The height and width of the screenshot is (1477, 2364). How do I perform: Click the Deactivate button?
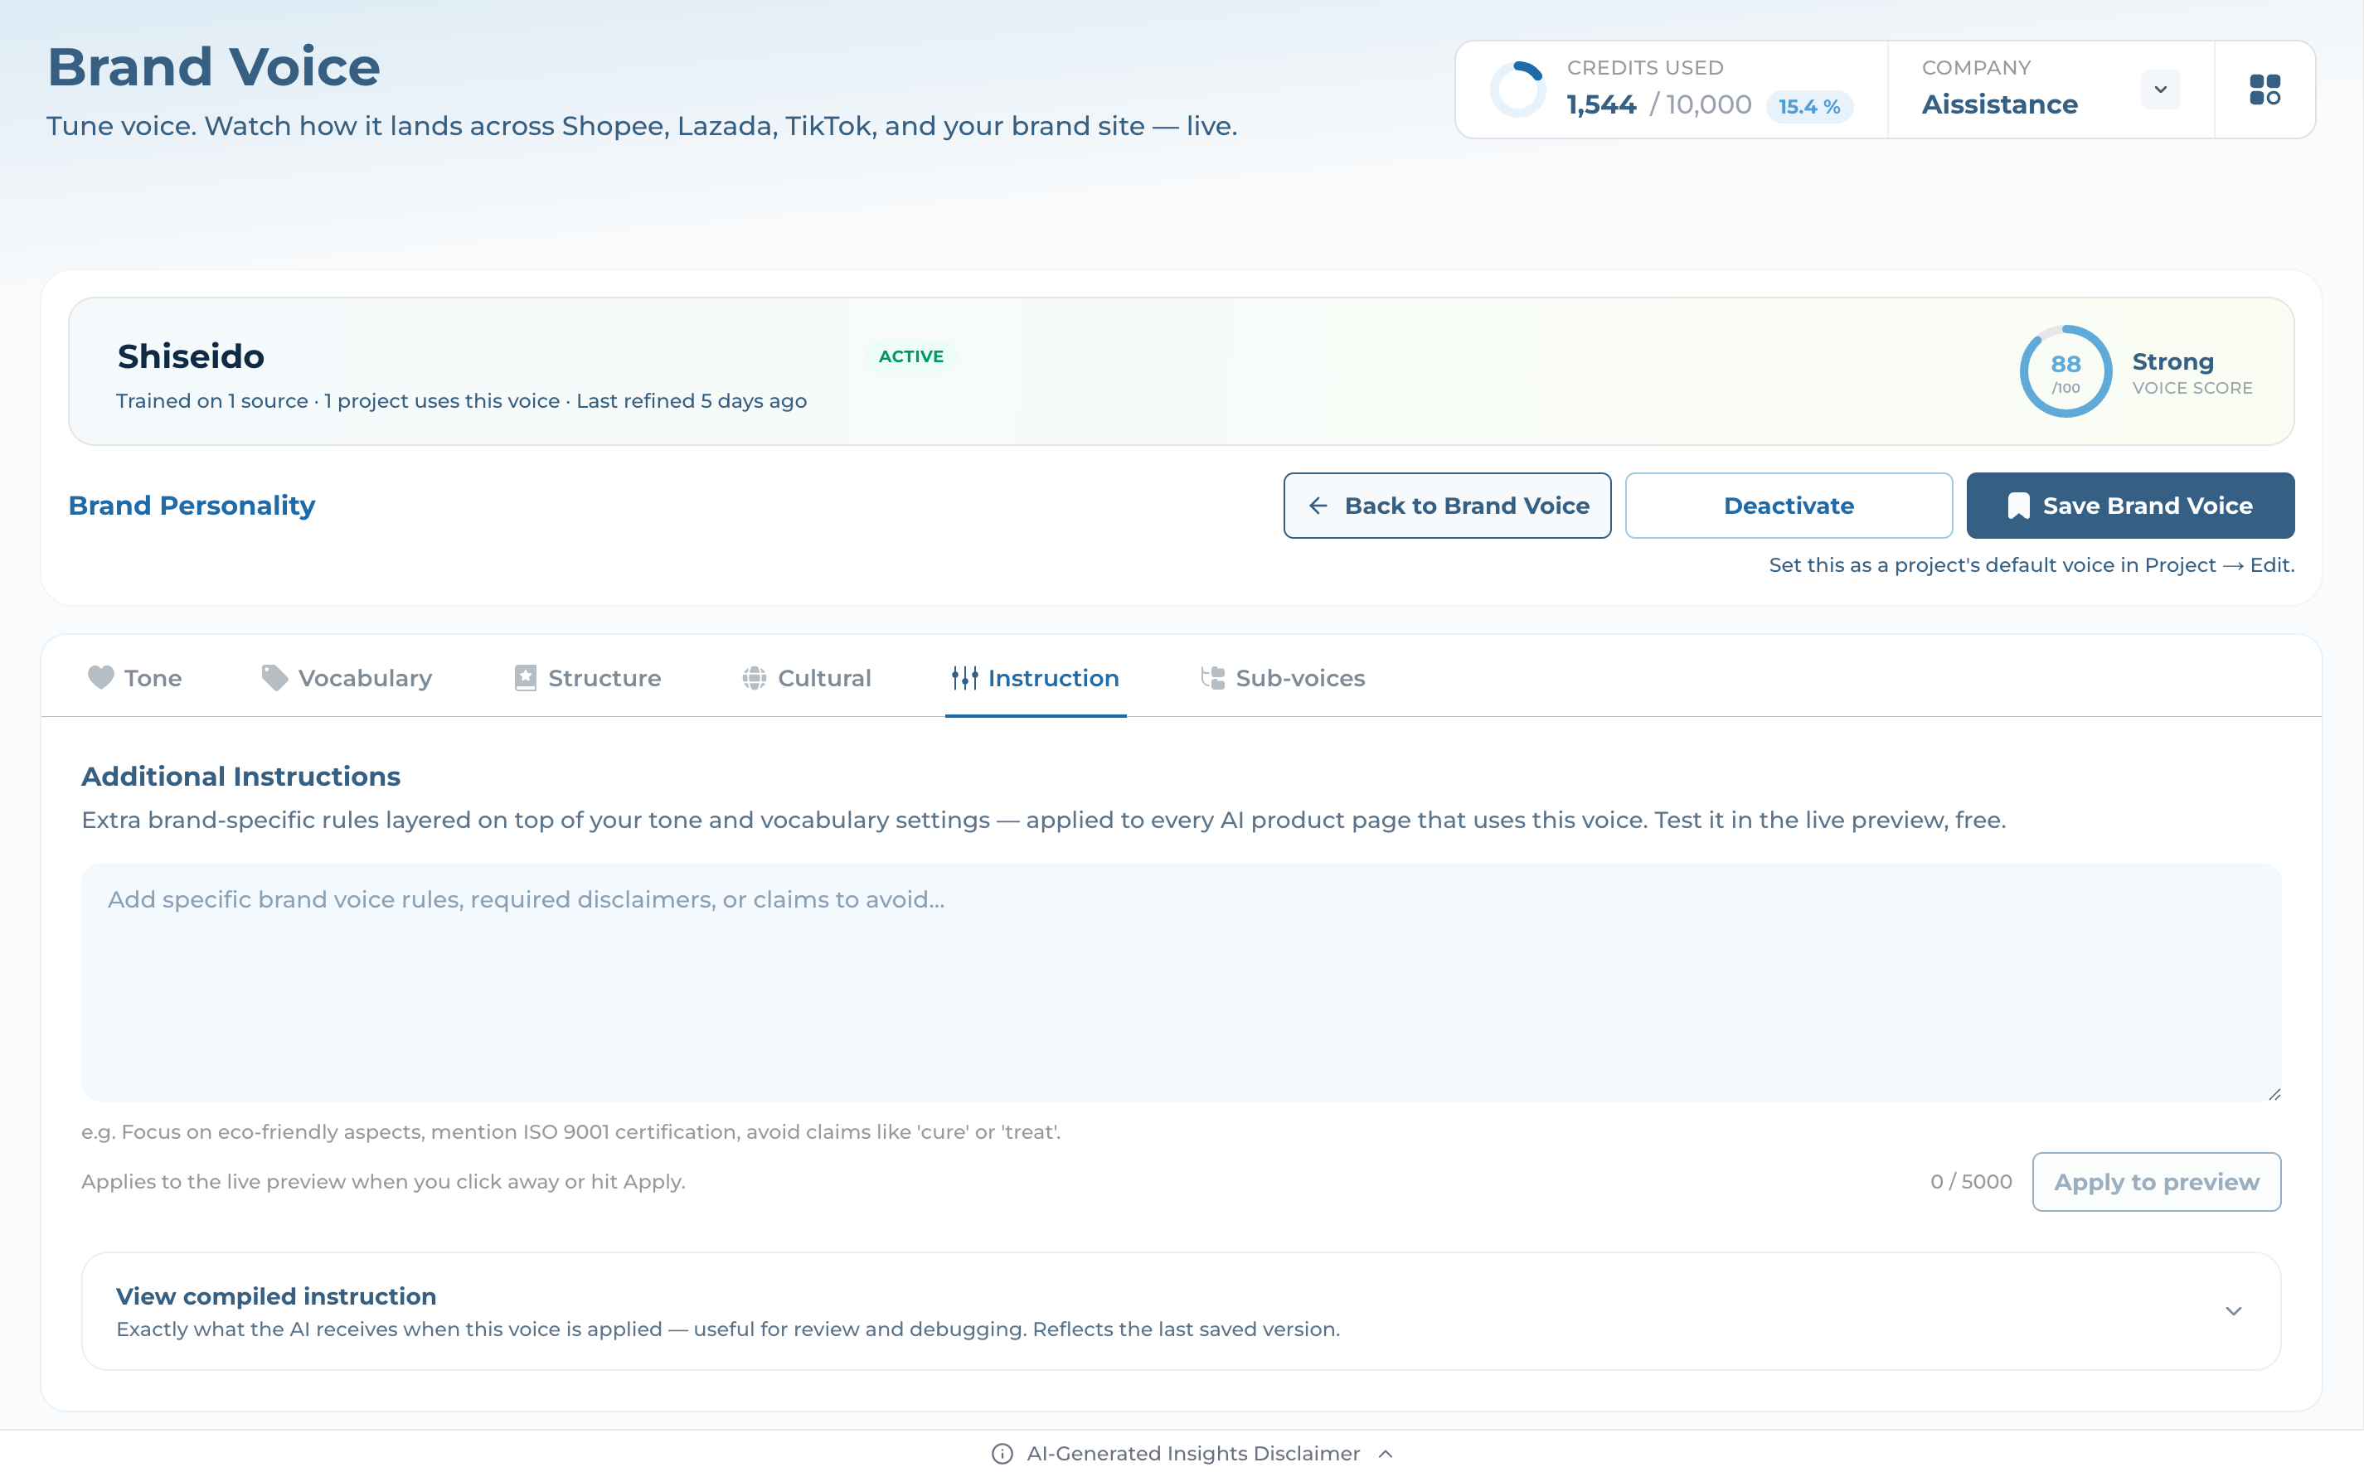[x=1788, y=505]
